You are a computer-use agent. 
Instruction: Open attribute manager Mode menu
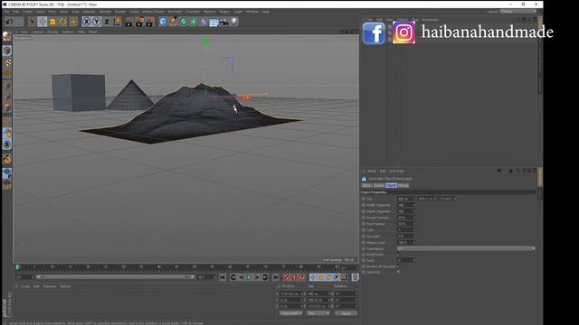tap(372, 171)
